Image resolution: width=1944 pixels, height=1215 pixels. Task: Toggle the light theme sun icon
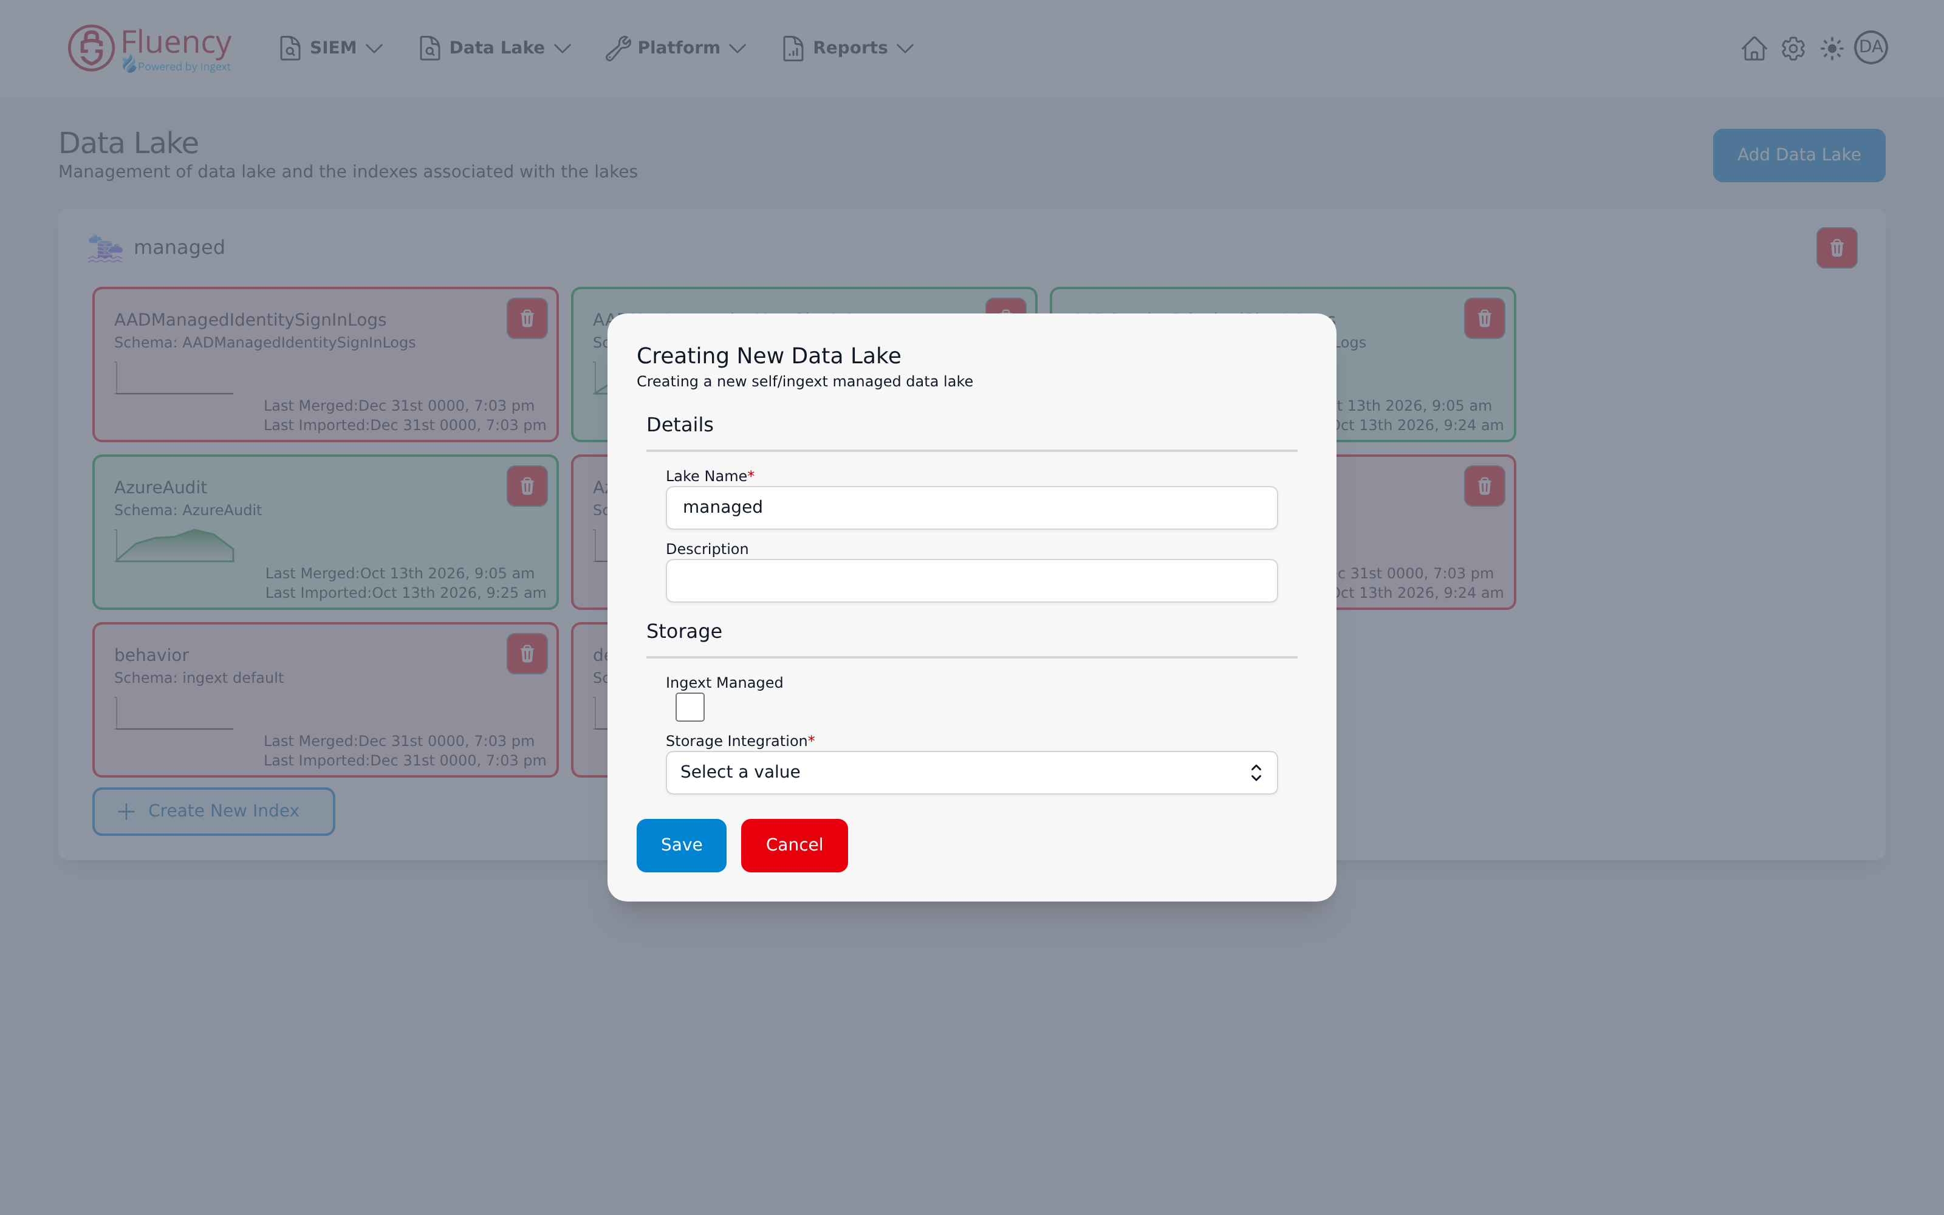(1832, 48)
